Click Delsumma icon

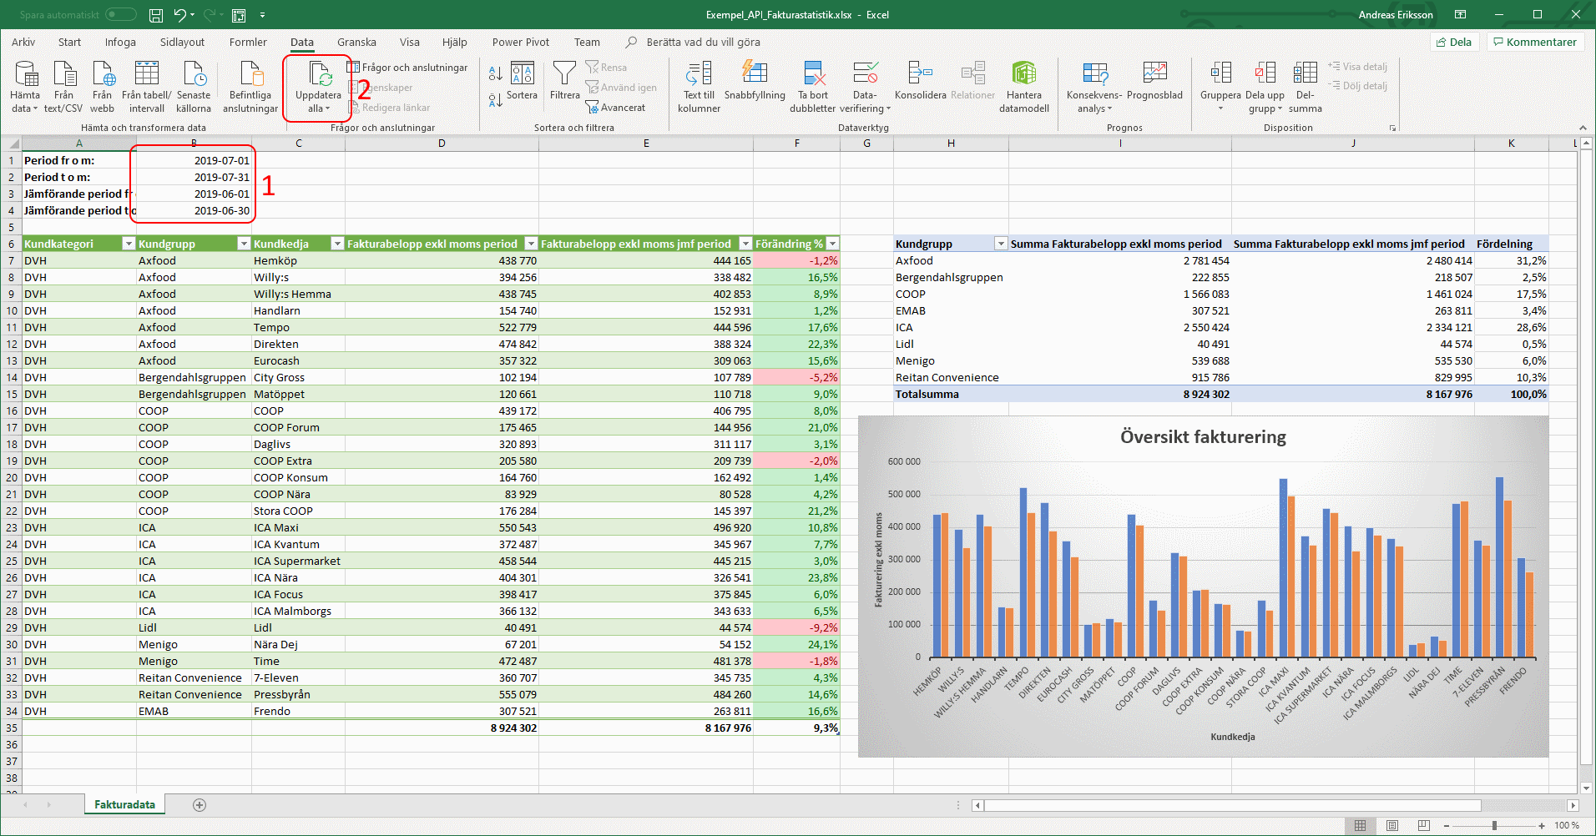1306,73
